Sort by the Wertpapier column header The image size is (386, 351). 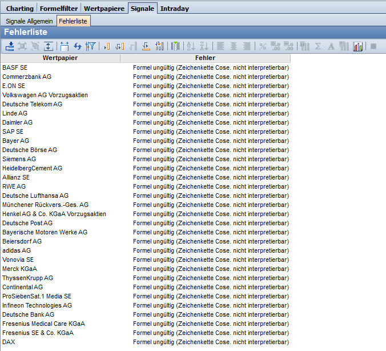[60, 58]
